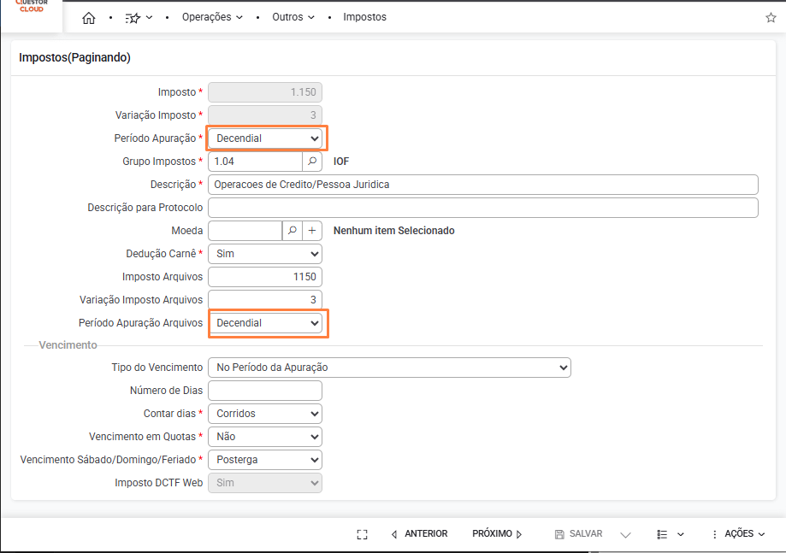Image resolution: width=786 pixels, height=553 pixels.
Task: Go to the home icon in breadcrumb
Action: point(89,18)
